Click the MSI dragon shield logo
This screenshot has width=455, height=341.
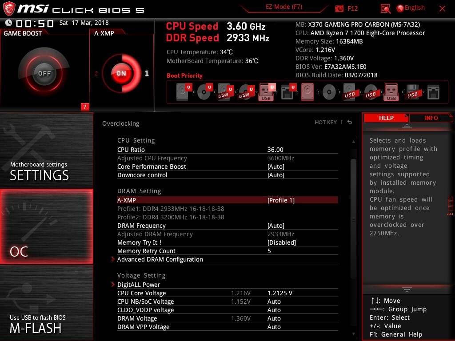pos(9,9)
